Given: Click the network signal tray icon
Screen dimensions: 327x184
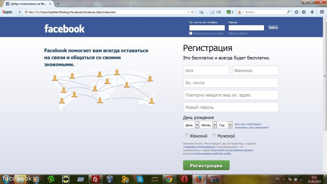Looking at the screenshot, I should (x=301, y=179).
